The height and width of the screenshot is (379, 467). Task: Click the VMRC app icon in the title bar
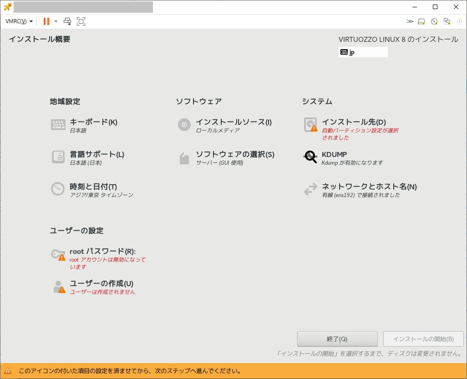[x=7, y=7]
